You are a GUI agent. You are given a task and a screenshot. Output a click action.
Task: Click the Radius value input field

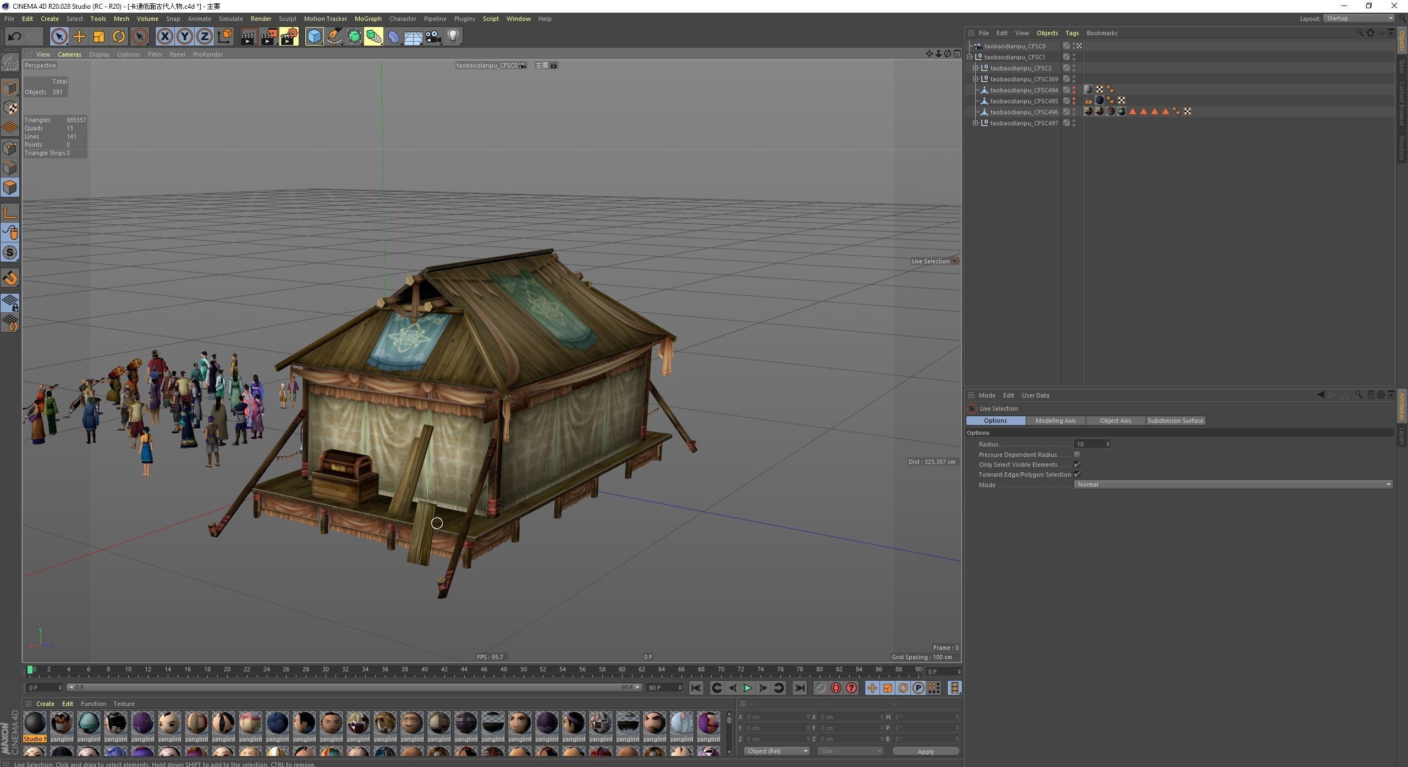pyautogui.click(x=1089, y=444)
